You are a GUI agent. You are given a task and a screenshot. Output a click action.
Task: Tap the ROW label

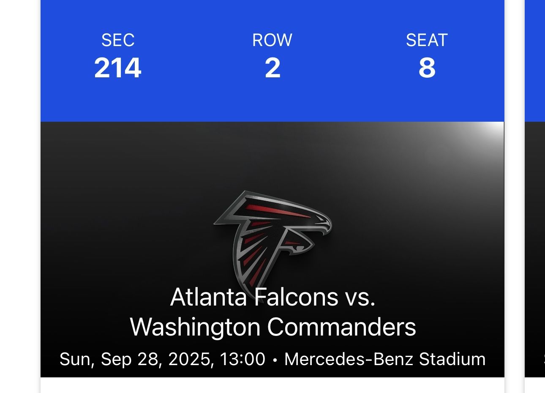[x=272, y=40]
